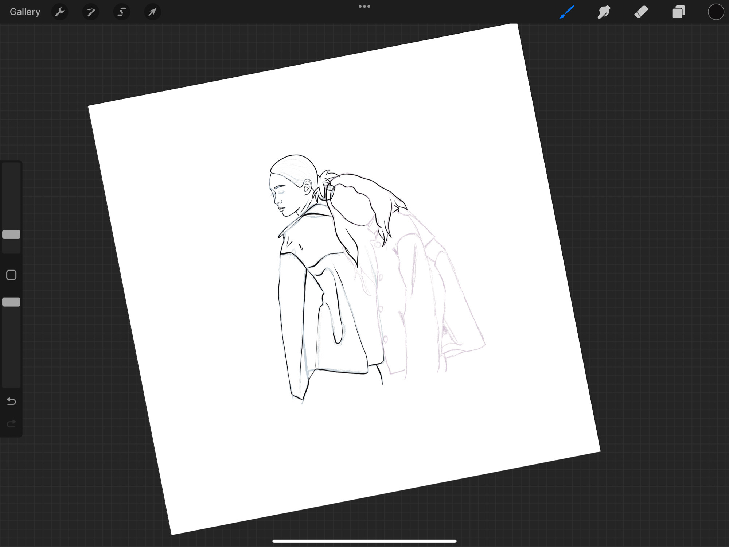
Task: Select the Smudge tool
Action: point(604,12)
